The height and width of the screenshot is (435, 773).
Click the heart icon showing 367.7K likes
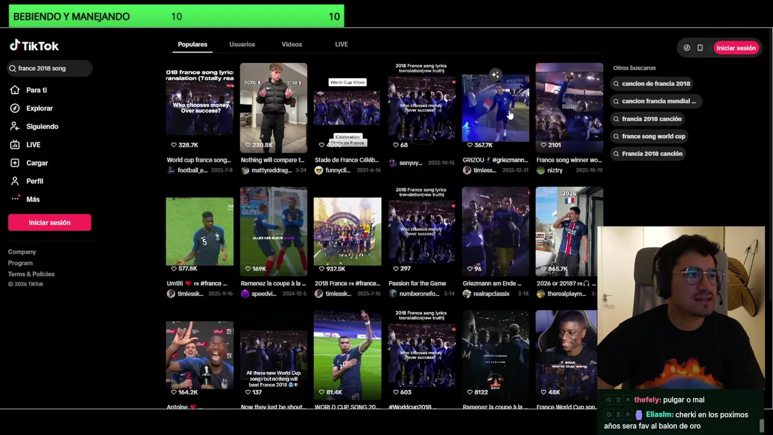[x=470, y=145]
